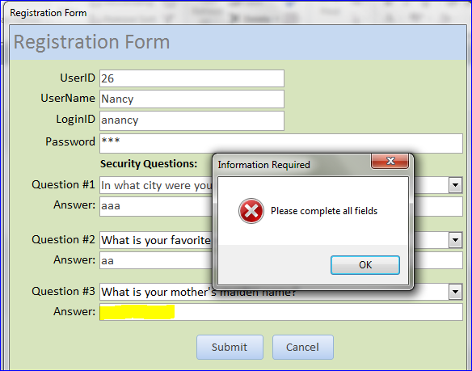Focus the Password field

pos(281,143)
